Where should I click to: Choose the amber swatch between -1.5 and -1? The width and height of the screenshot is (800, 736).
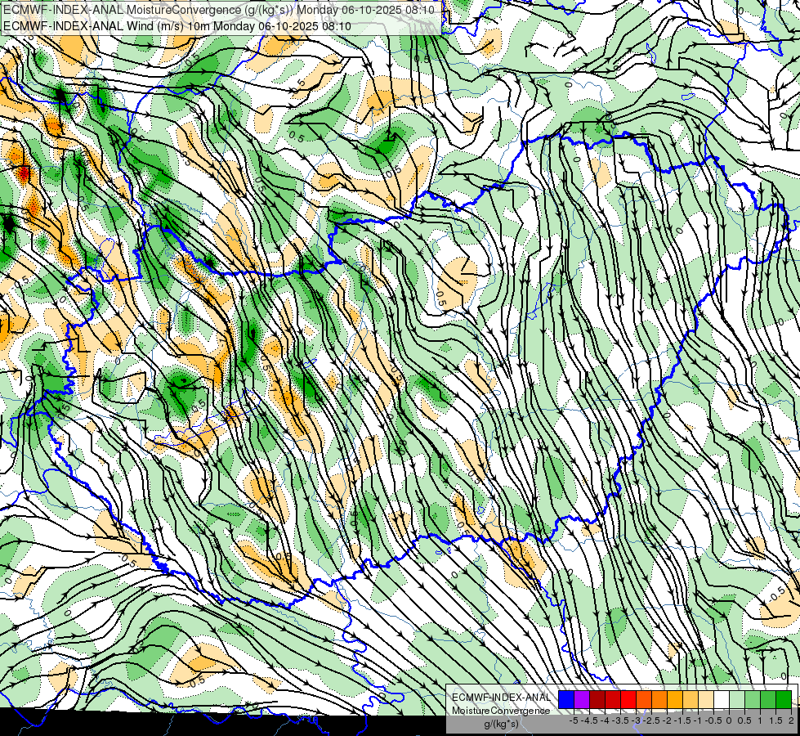(x=674, y=700)
